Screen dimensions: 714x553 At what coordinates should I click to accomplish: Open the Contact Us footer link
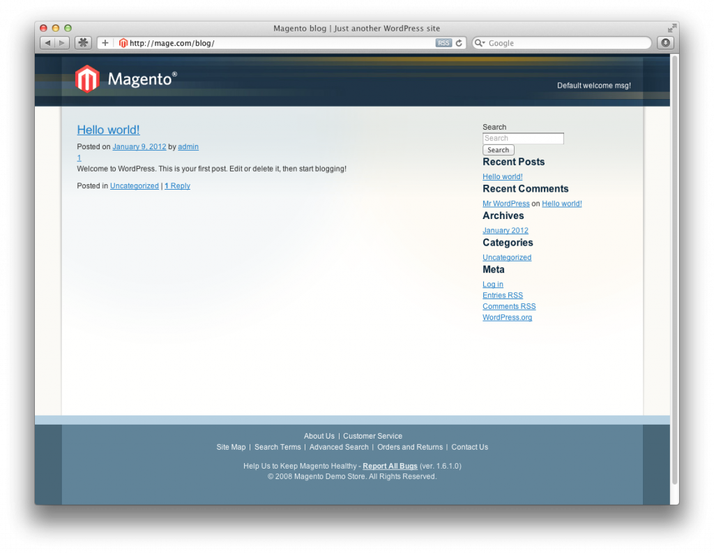469,447
